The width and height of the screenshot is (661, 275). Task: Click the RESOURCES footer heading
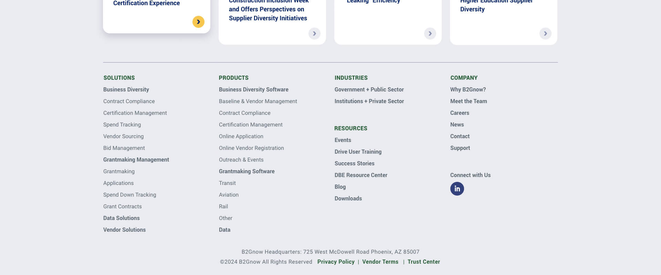[x=351, y=128]
